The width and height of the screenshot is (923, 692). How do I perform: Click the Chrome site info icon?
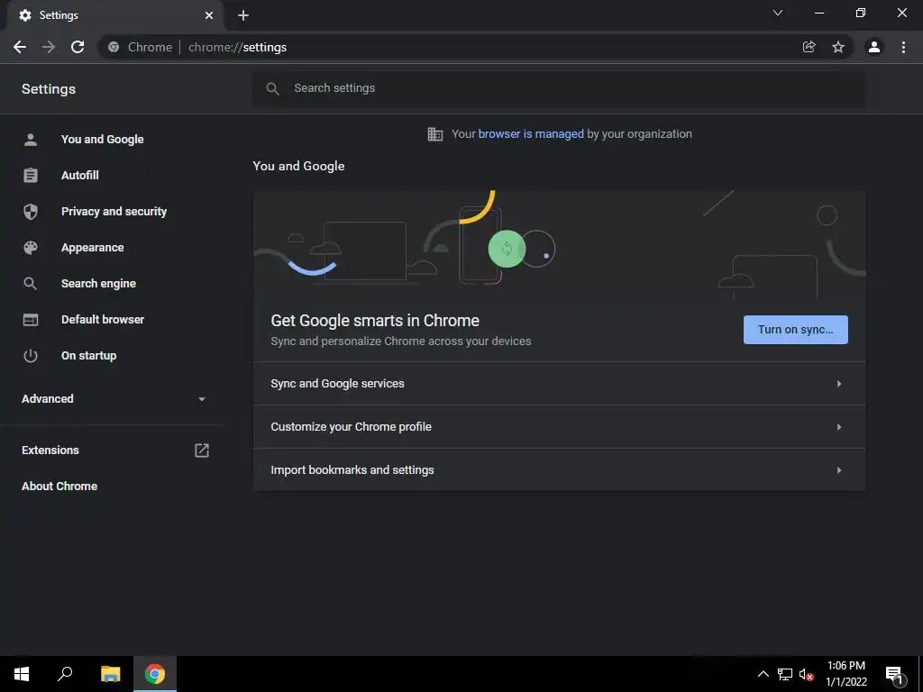click(x=114, y=47)
